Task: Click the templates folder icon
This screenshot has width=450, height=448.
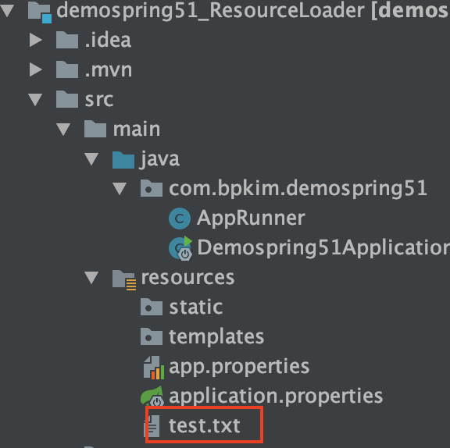Action: [152, 336]
